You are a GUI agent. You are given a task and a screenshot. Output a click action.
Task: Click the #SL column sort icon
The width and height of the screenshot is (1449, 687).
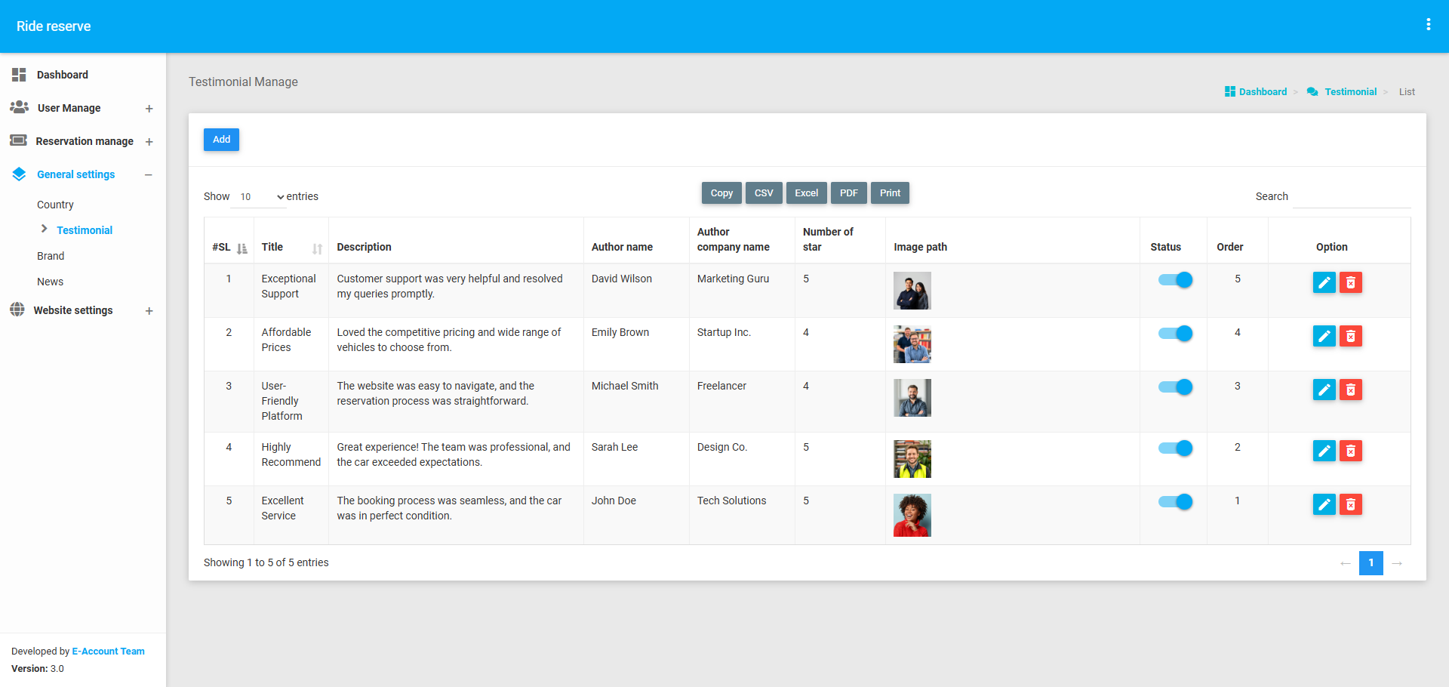[241, 248]
